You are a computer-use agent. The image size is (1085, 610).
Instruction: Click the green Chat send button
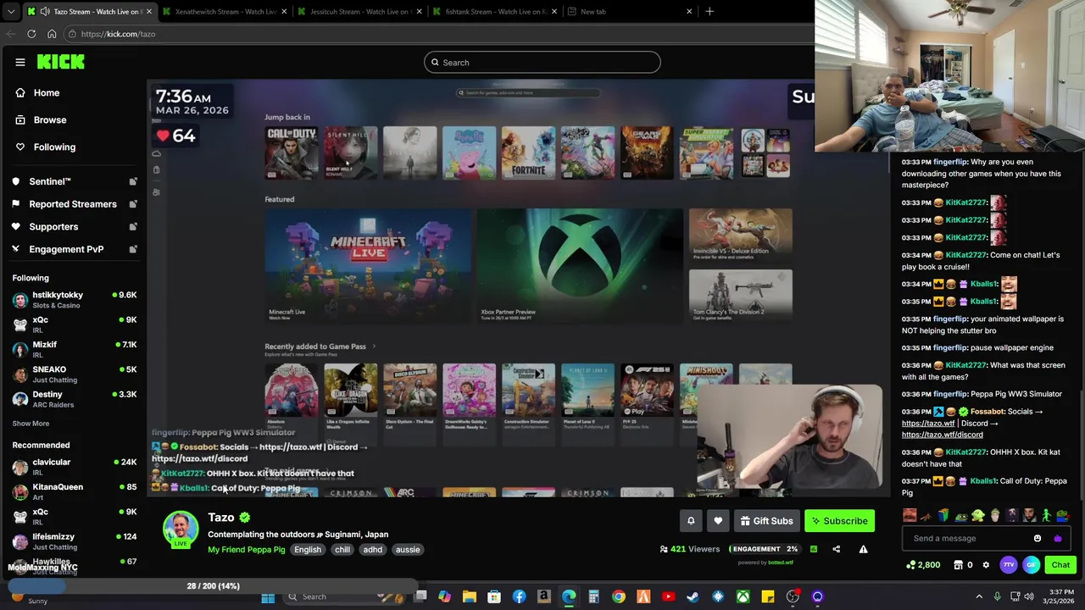point(1061,565)
